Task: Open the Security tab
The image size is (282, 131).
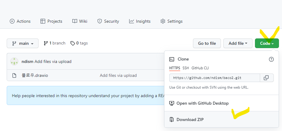Action: [x=108, y=21]
